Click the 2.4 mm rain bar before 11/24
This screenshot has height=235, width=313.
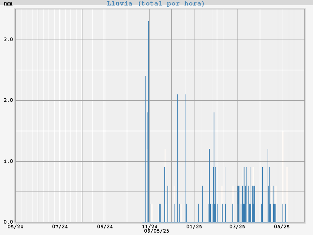click(145, 149)
